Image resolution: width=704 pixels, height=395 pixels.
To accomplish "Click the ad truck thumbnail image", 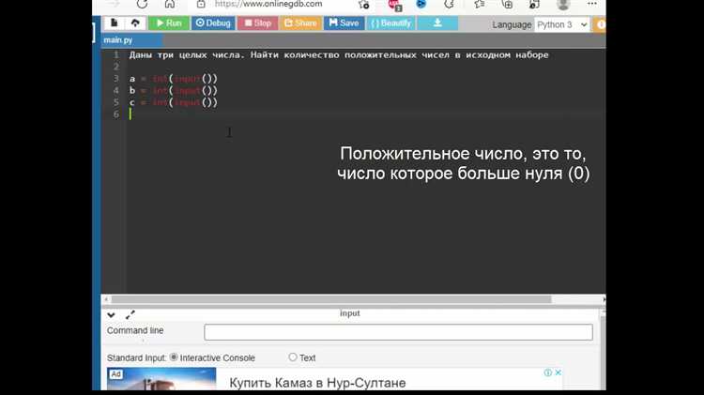I will 161,379.
